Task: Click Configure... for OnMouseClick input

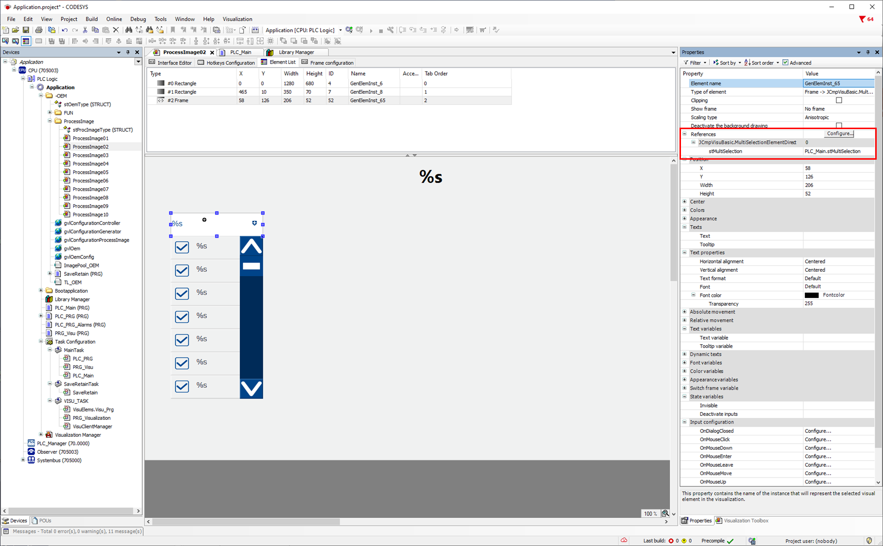Action: pyautogui.click(x=817, y=439)
